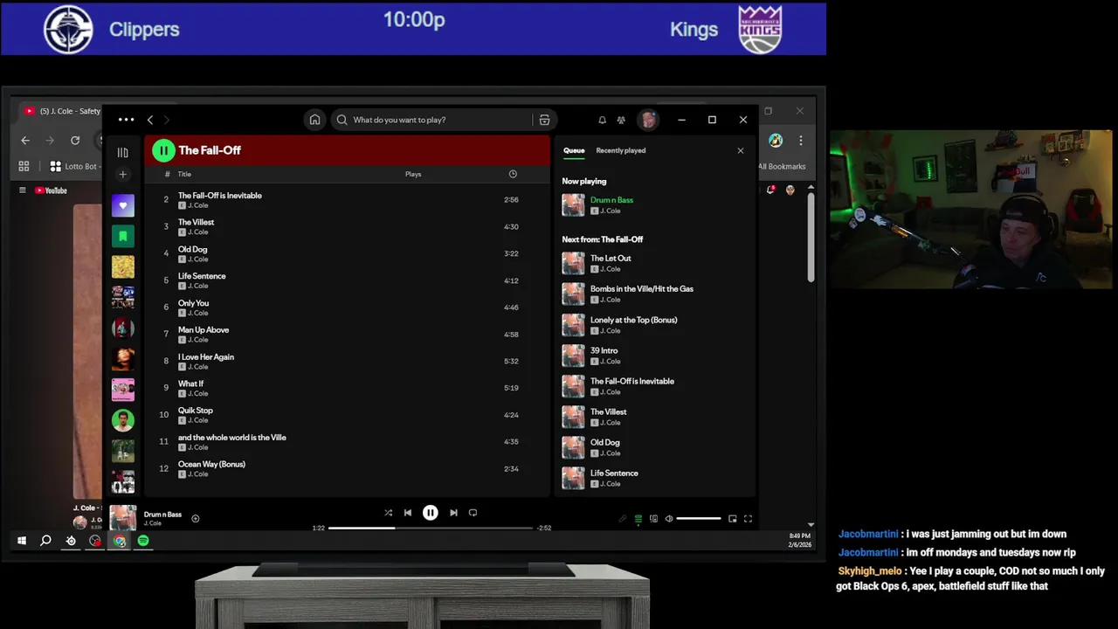The width and height of the screenshot is (1118, 629).
Task: Reload page in Chrome window
Action: [75, 140]
